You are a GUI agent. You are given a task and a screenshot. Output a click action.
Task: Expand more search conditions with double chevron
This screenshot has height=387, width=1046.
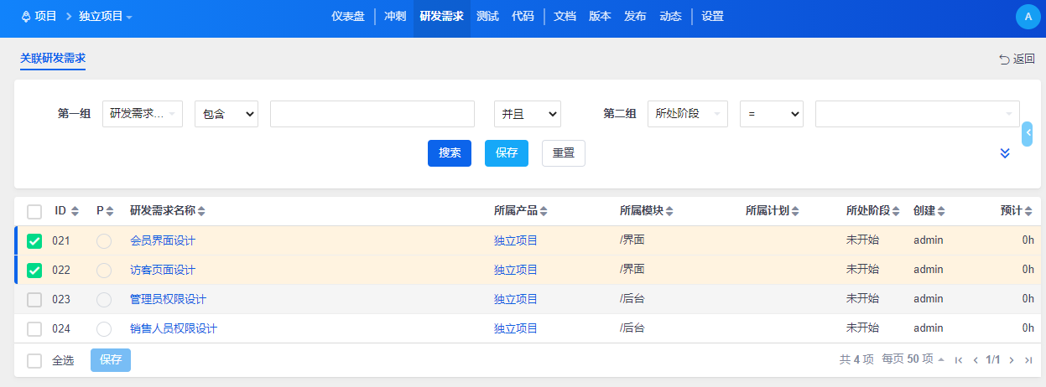pos(1005,152)
